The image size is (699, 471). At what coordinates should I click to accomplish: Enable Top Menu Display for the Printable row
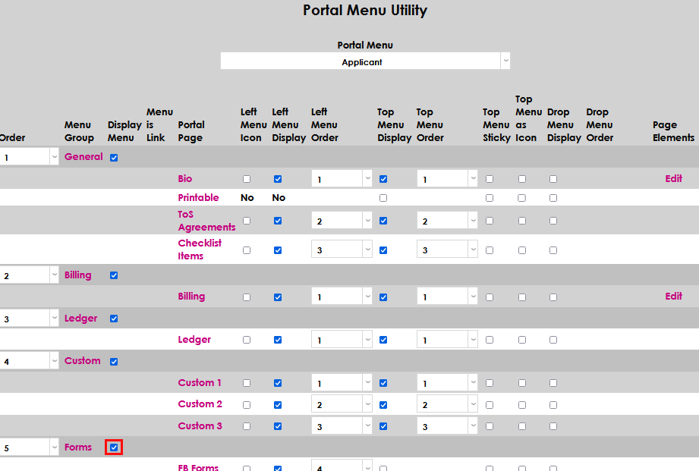pos(383,197)
